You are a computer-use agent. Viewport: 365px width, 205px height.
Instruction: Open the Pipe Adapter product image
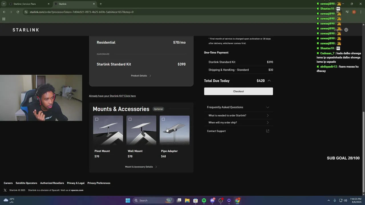[x=175, y=131]
